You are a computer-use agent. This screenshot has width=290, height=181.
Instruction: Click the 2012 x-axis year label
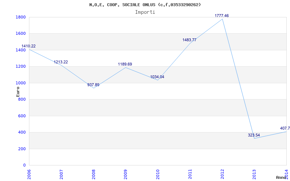pyautogui.click(x=222, y=174)
